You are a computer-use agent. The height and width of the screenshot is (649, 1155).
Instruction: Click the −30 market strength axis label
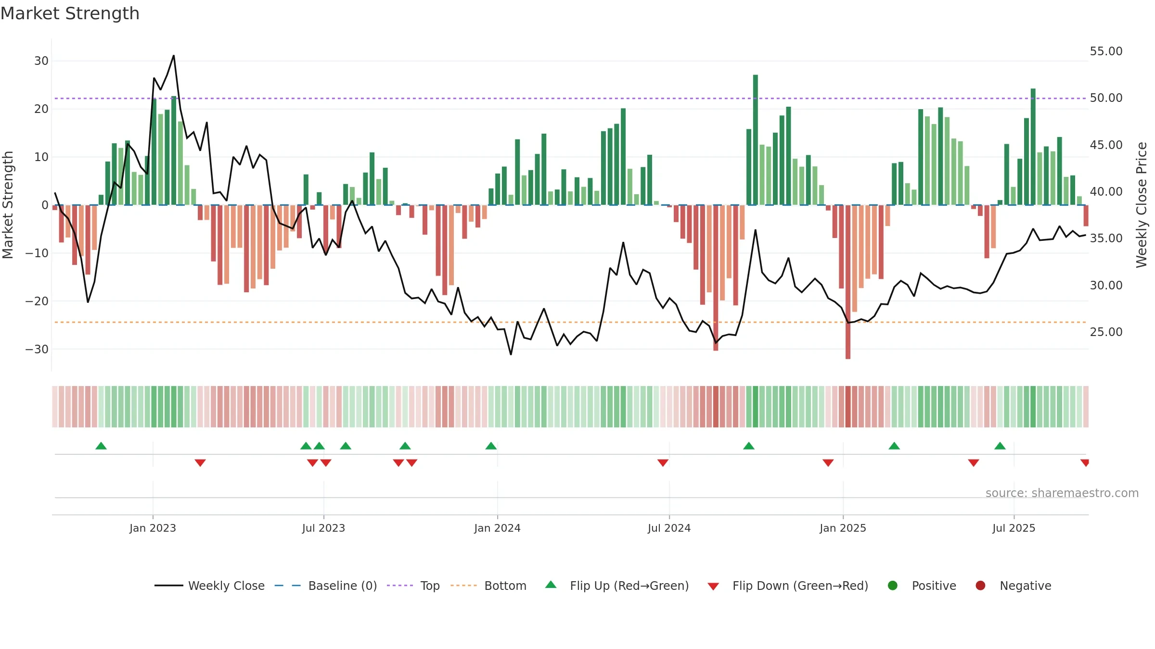(37, 349)
